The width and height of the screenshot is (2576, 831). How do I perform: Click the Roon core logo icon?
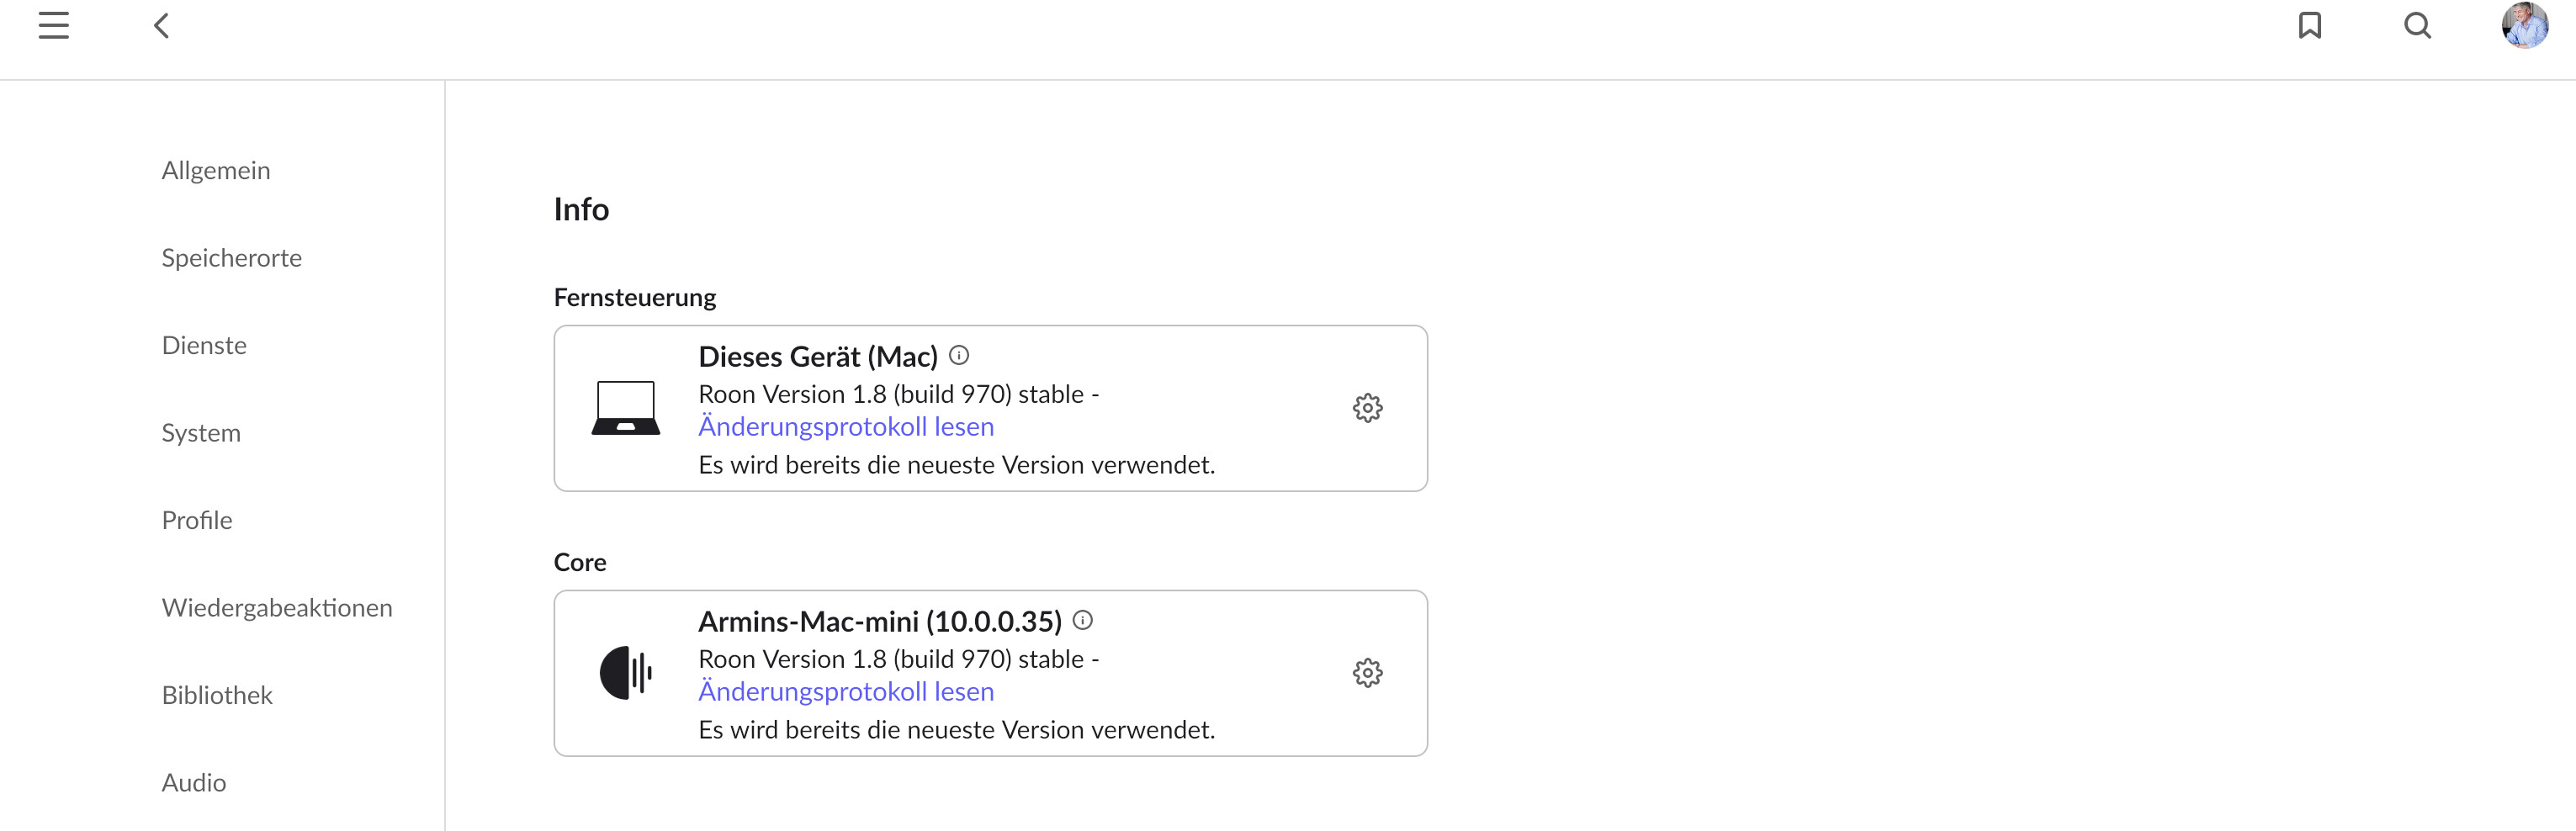click(x=626, y=673)
